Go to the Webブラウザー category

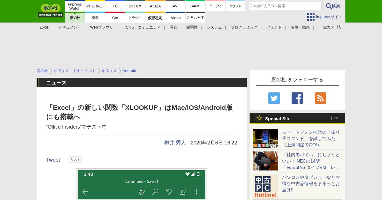coord(103,27)
